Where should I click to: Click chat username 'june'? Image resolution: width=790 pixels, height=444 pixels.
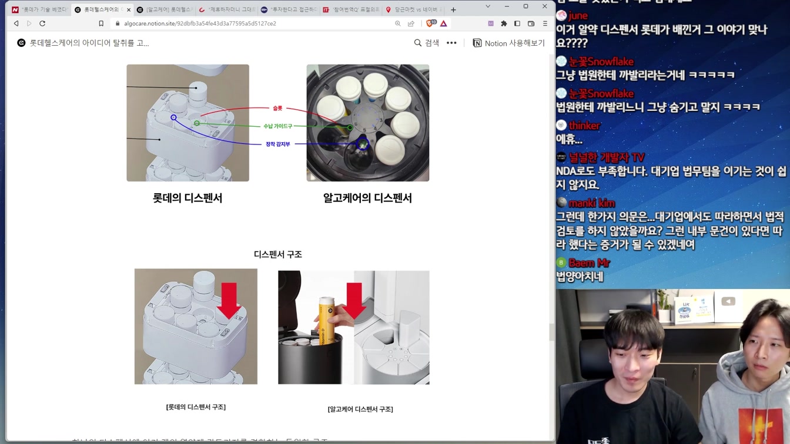click(578, 16)
